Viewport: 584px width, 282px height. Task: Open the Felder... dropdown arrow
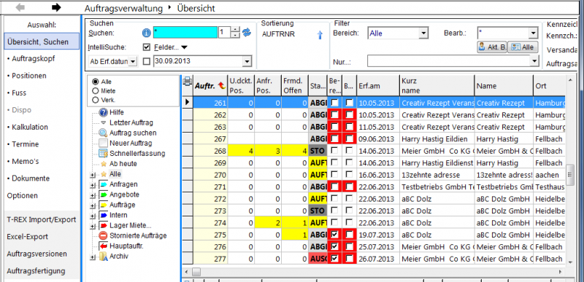[184, 47]
